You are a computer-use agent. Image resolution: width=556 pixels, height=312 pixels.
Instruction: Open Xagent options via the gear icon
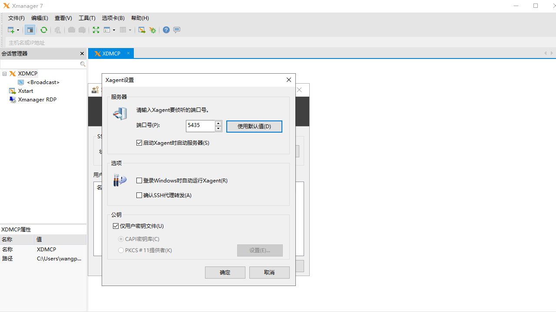point(152,30)
